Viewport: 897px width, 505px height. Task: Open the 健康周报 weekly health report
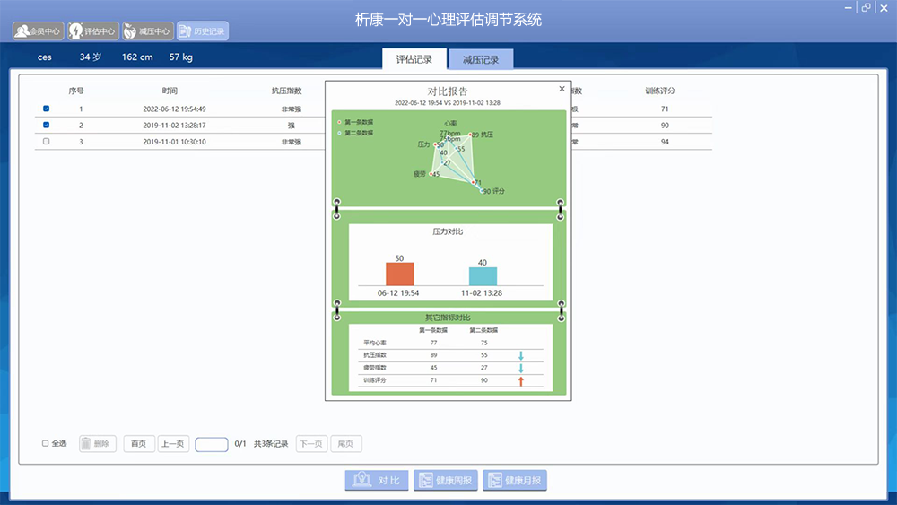(446, 480)
